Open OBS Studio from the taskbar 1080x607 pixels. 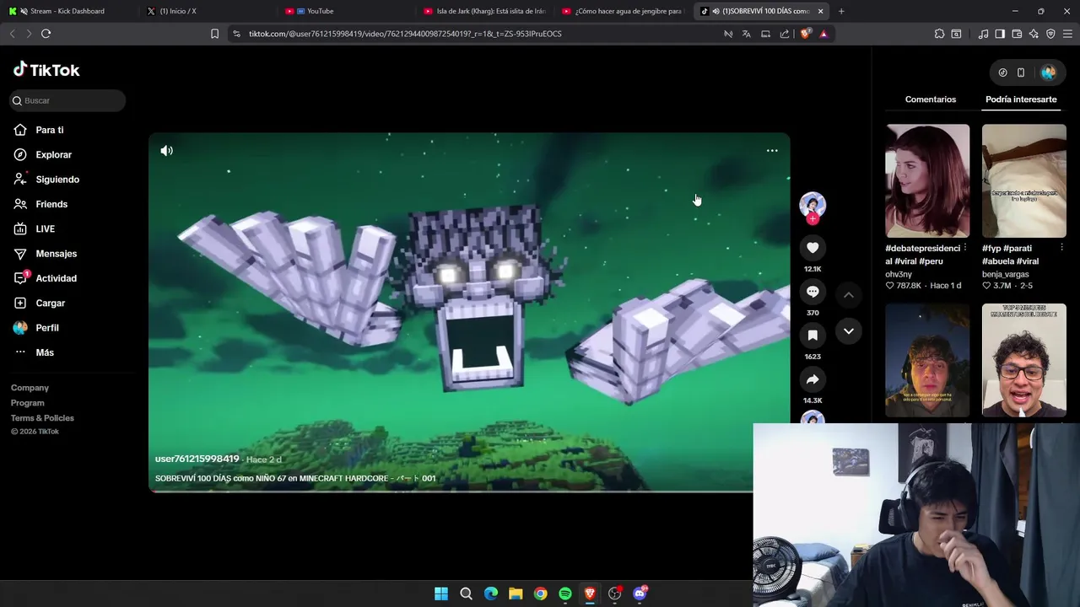tap(615, 594)
